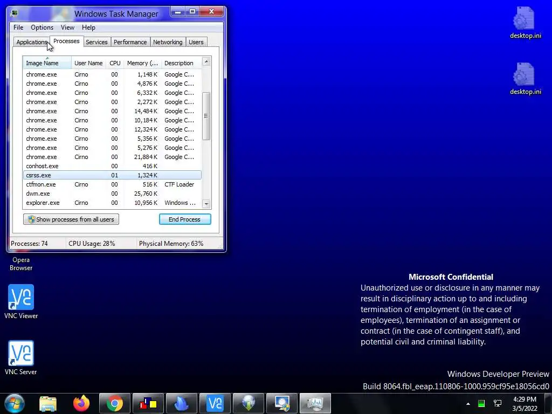Select the csrss.exe process row
The width and height of the screenshot is (552, 414).
tap(112, 175)
